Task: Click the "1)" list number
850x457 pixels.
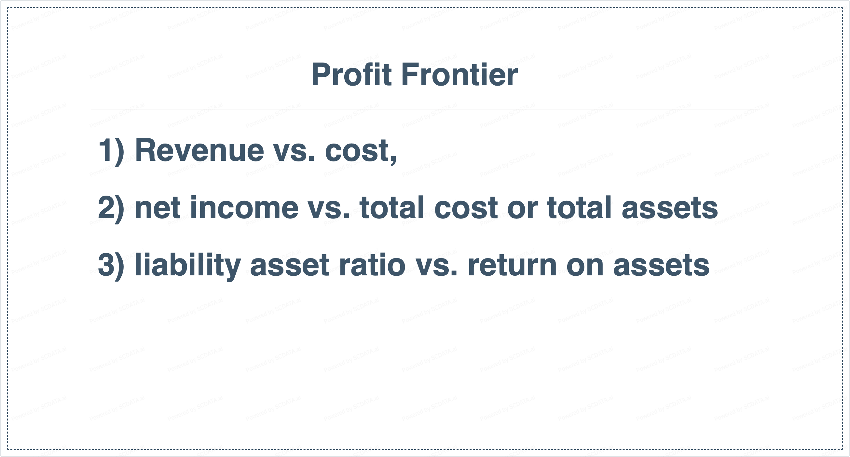Action: click(x=111, y=151)
